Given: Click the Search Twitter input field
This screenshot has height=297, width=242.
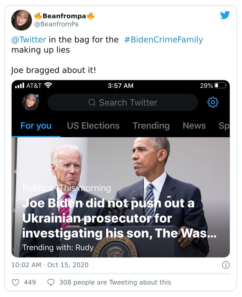Looking at the screenshot, I should (x=124, y=102).
